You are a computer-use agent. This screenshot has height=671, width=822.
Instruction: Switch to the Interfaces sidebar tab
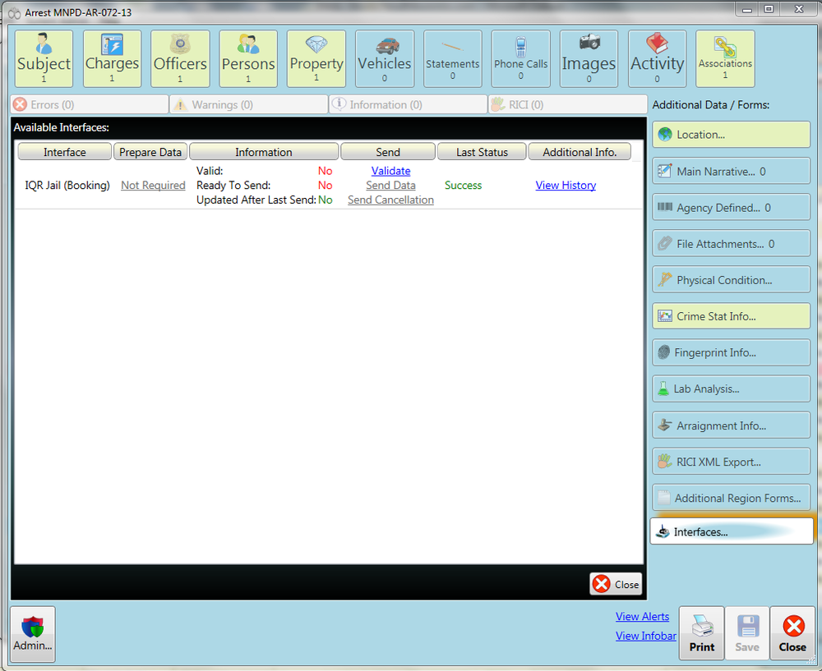click(731, 531)
